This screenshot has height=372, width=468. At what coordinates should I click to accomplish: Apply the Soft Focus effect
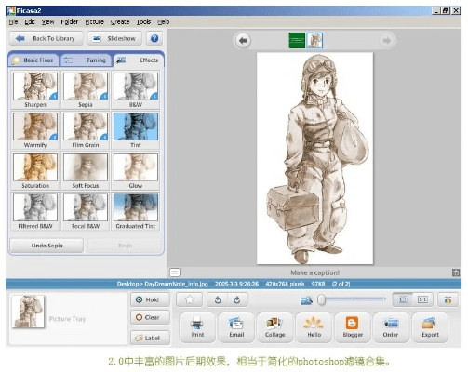[x=86, y=171]
